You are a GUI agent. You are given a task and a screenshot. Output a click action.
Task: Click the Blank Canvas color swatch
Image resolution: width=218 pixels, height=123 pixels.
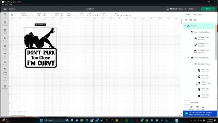click(187, 102)
